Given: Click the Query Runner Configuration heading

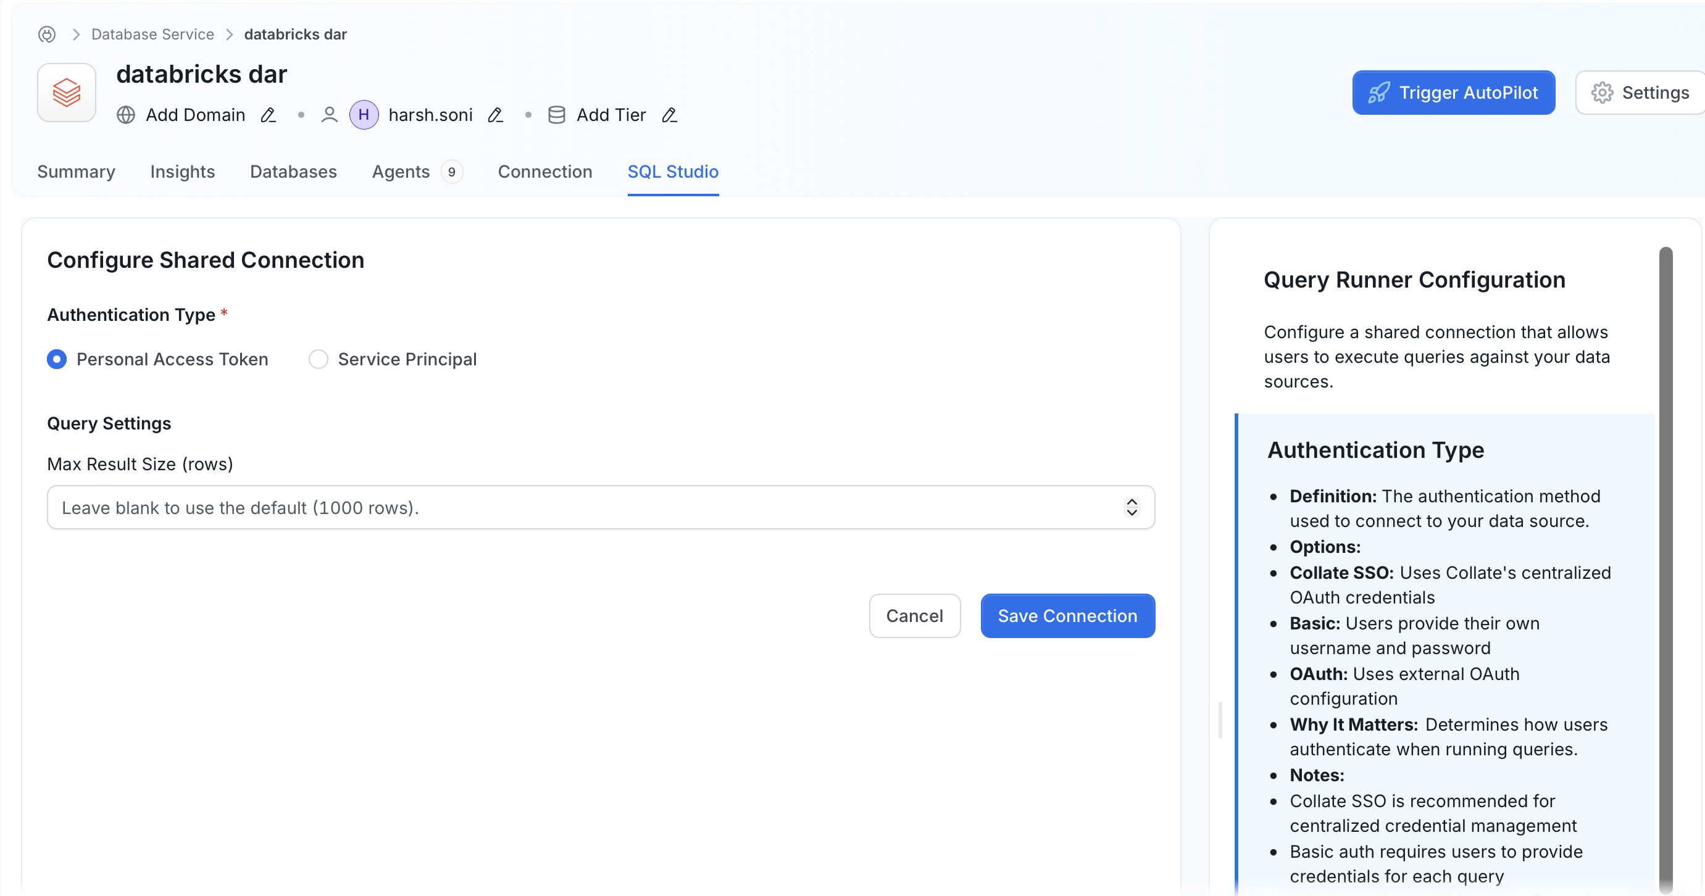Looking at the screenshot, I should click(1414, 280).
